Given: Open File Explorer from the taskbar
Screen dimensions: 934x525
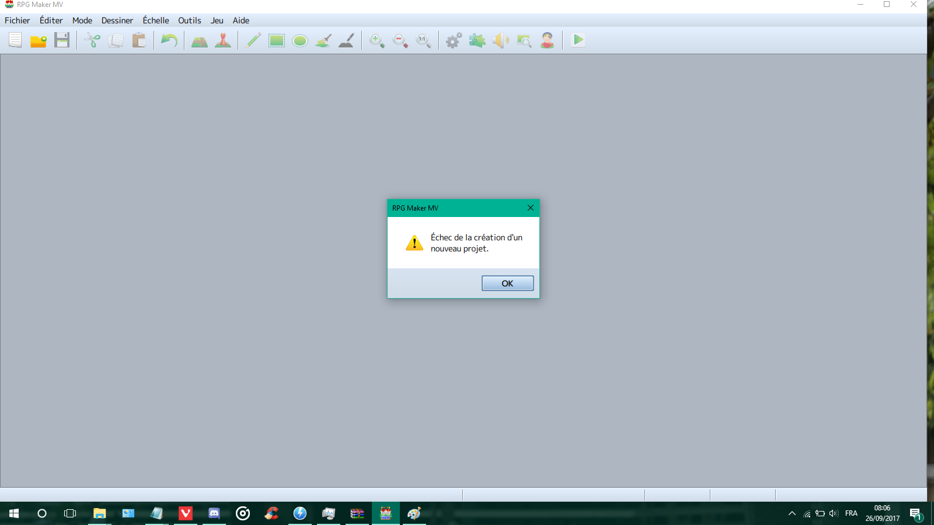Looking at the screenshot, I should pyautogui.click(x=100, y=513).
